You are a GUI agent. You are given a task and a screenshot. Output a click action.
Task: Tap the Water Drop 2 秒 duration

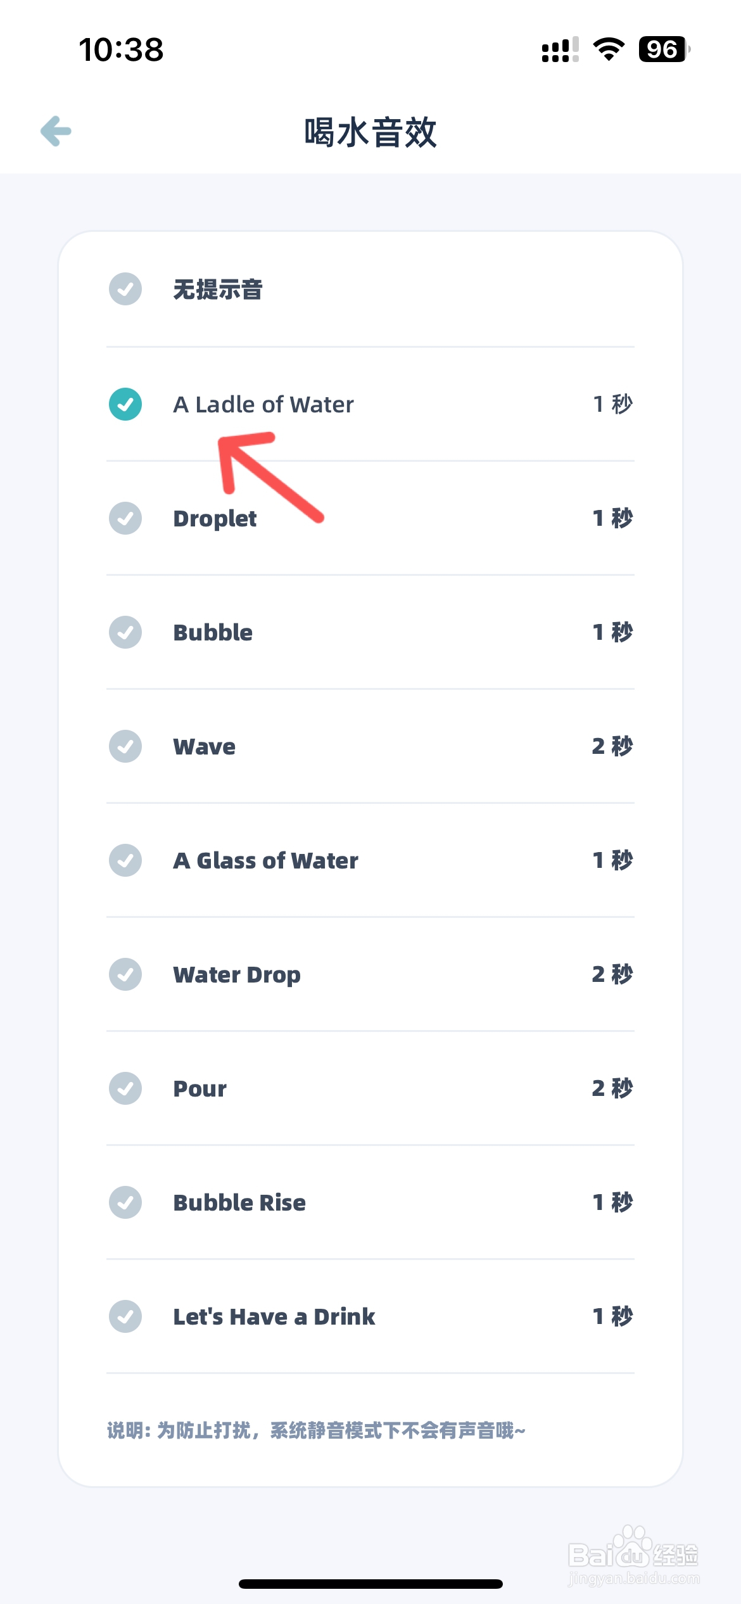pyautogui.click(x=612, y=974)
